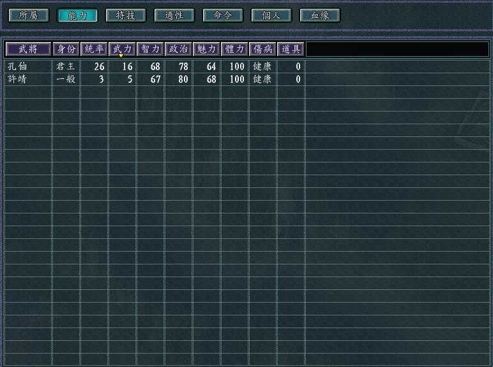The image size is (493, 367).
Task: Open the 命令 tab
Action: 223,15
